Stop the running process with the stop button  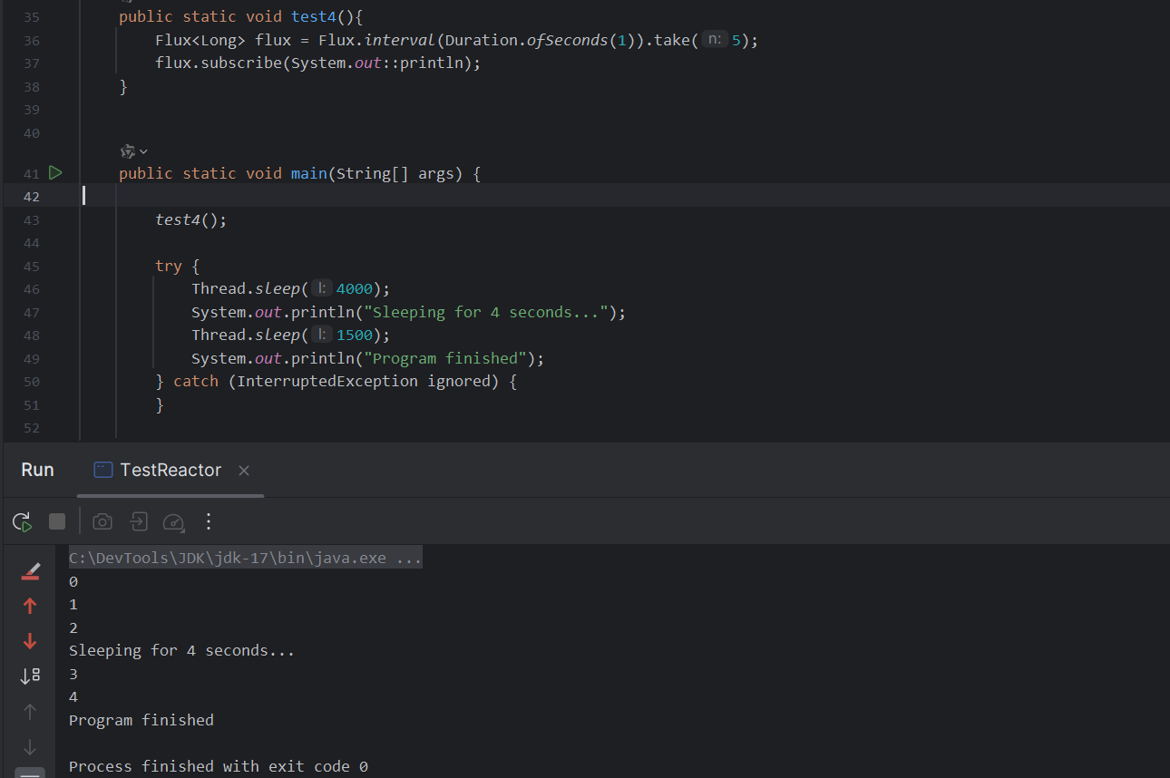point(57,521)
